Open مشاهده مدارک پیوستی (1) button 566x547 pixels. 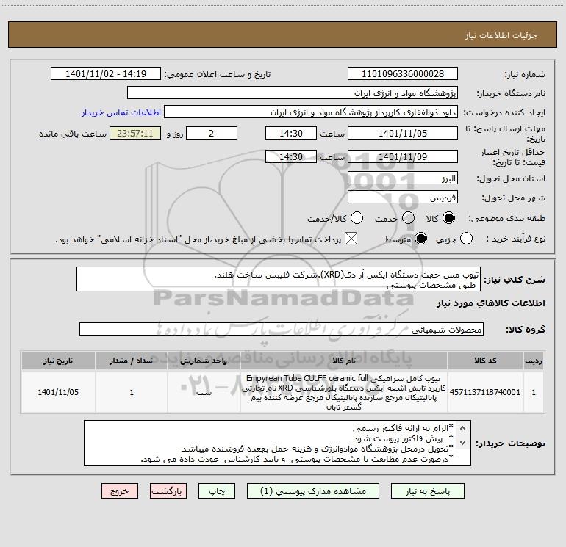(x=313, y=491)
